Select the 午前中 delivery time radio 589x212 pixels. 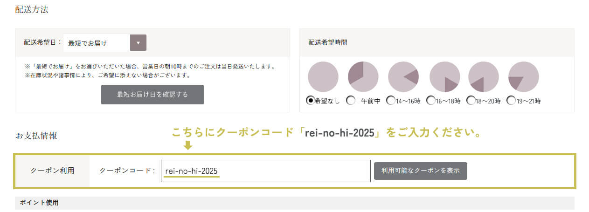click(x=351, y=100)
